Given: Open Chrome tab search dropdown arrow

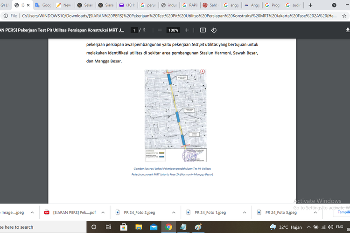Looking at the screenshot, I should click(x=334, y=5).
